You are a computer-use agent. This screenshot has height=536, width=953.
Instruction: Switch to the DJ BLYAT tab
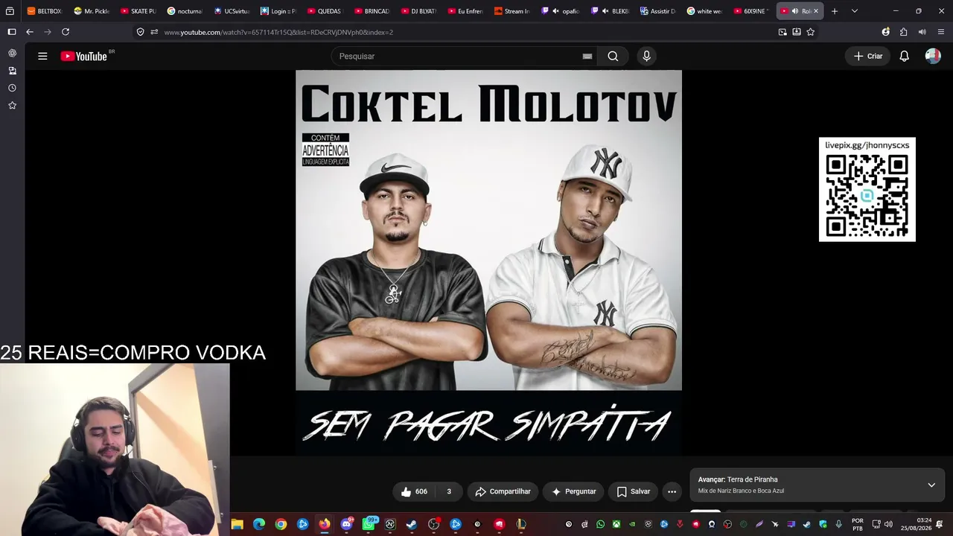[x=418, y=11]
